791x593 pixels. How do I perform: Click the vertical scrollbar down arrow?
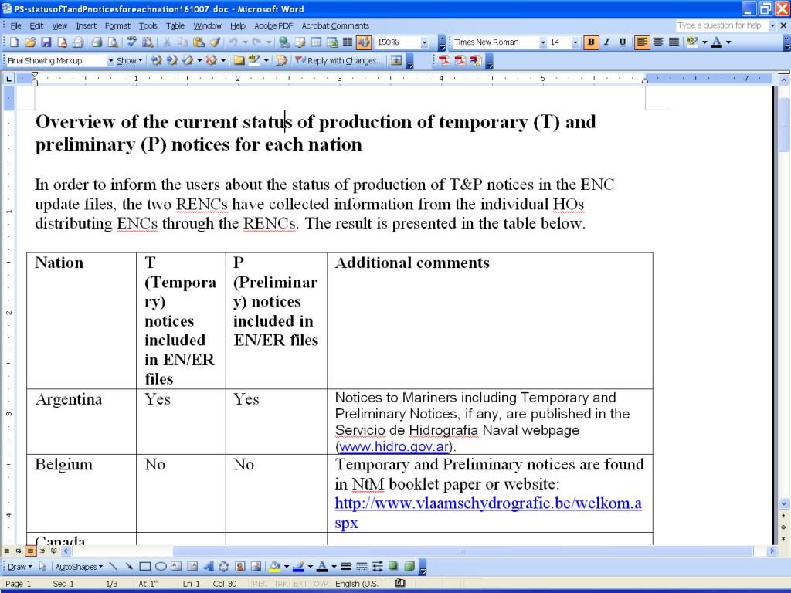click(x=783, y=503)
